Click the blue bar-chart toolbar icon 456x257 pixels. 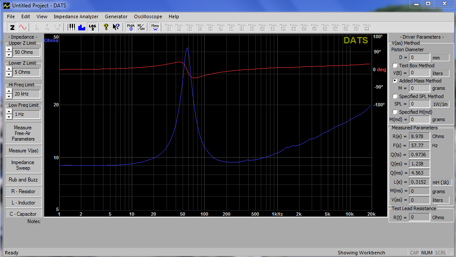tap(82, 27)
